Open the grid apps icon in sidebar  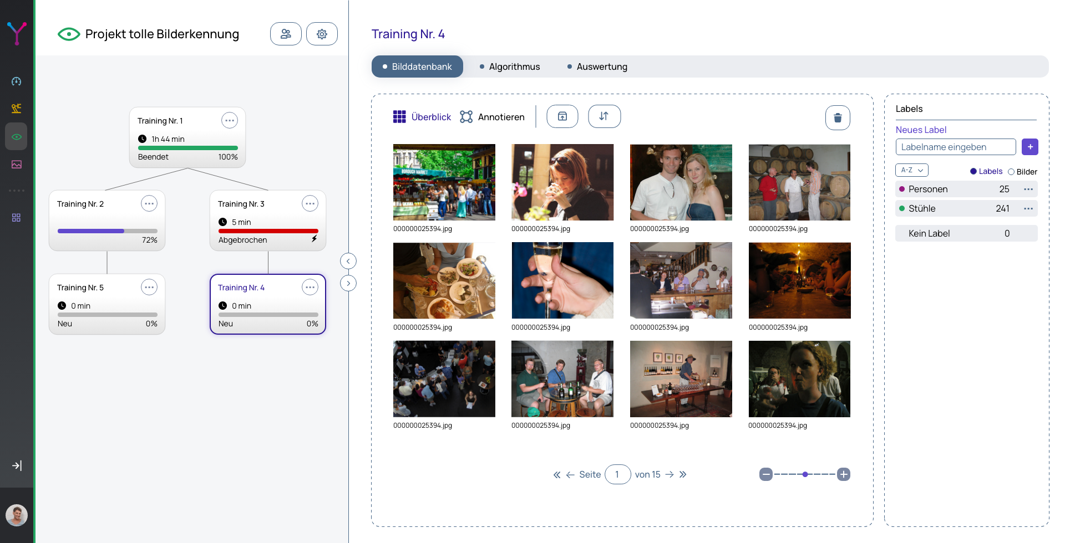[x=17, y=218]
